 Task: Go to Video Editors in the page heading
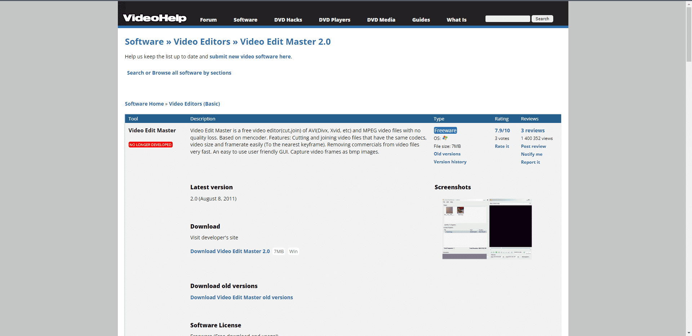point(202,42)
